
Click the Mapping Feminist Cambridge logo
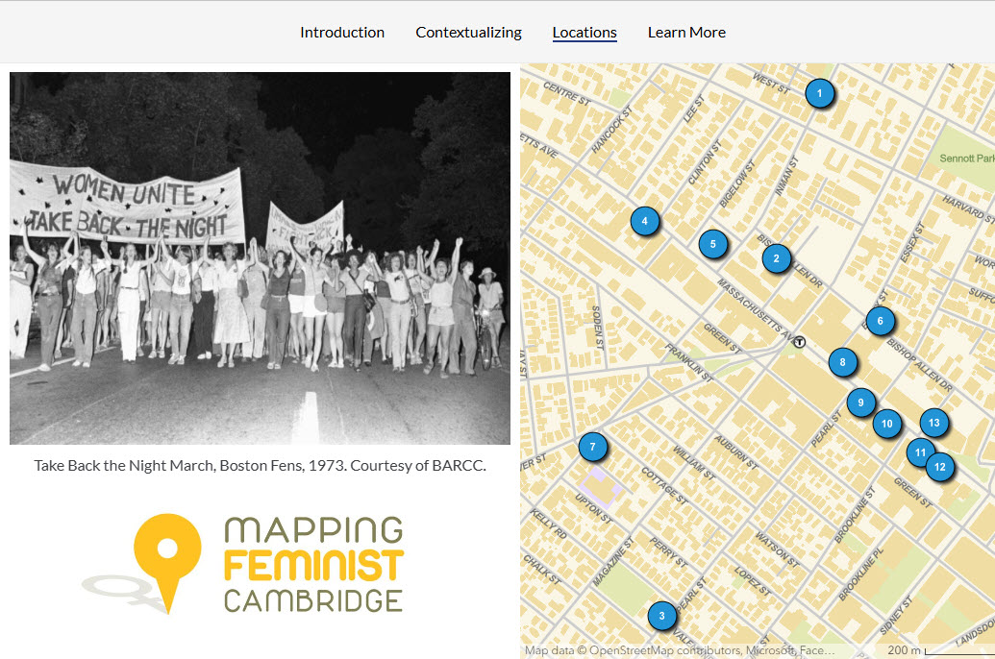(243, 564)
